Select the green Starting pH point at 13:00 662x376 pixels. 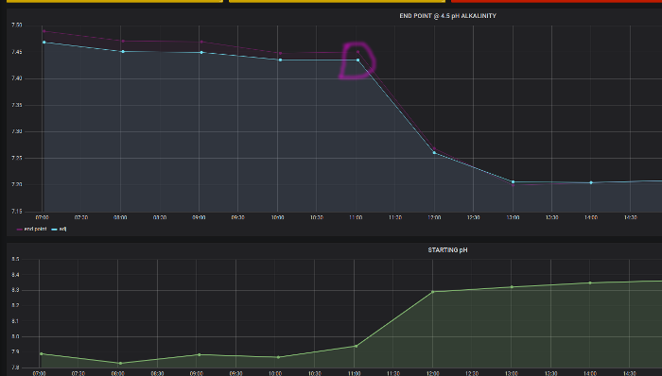[512, 287]
